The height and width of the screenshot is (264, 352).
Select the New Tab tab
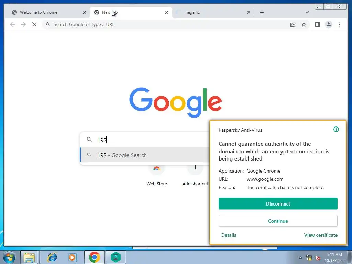[x=131, y=12]
